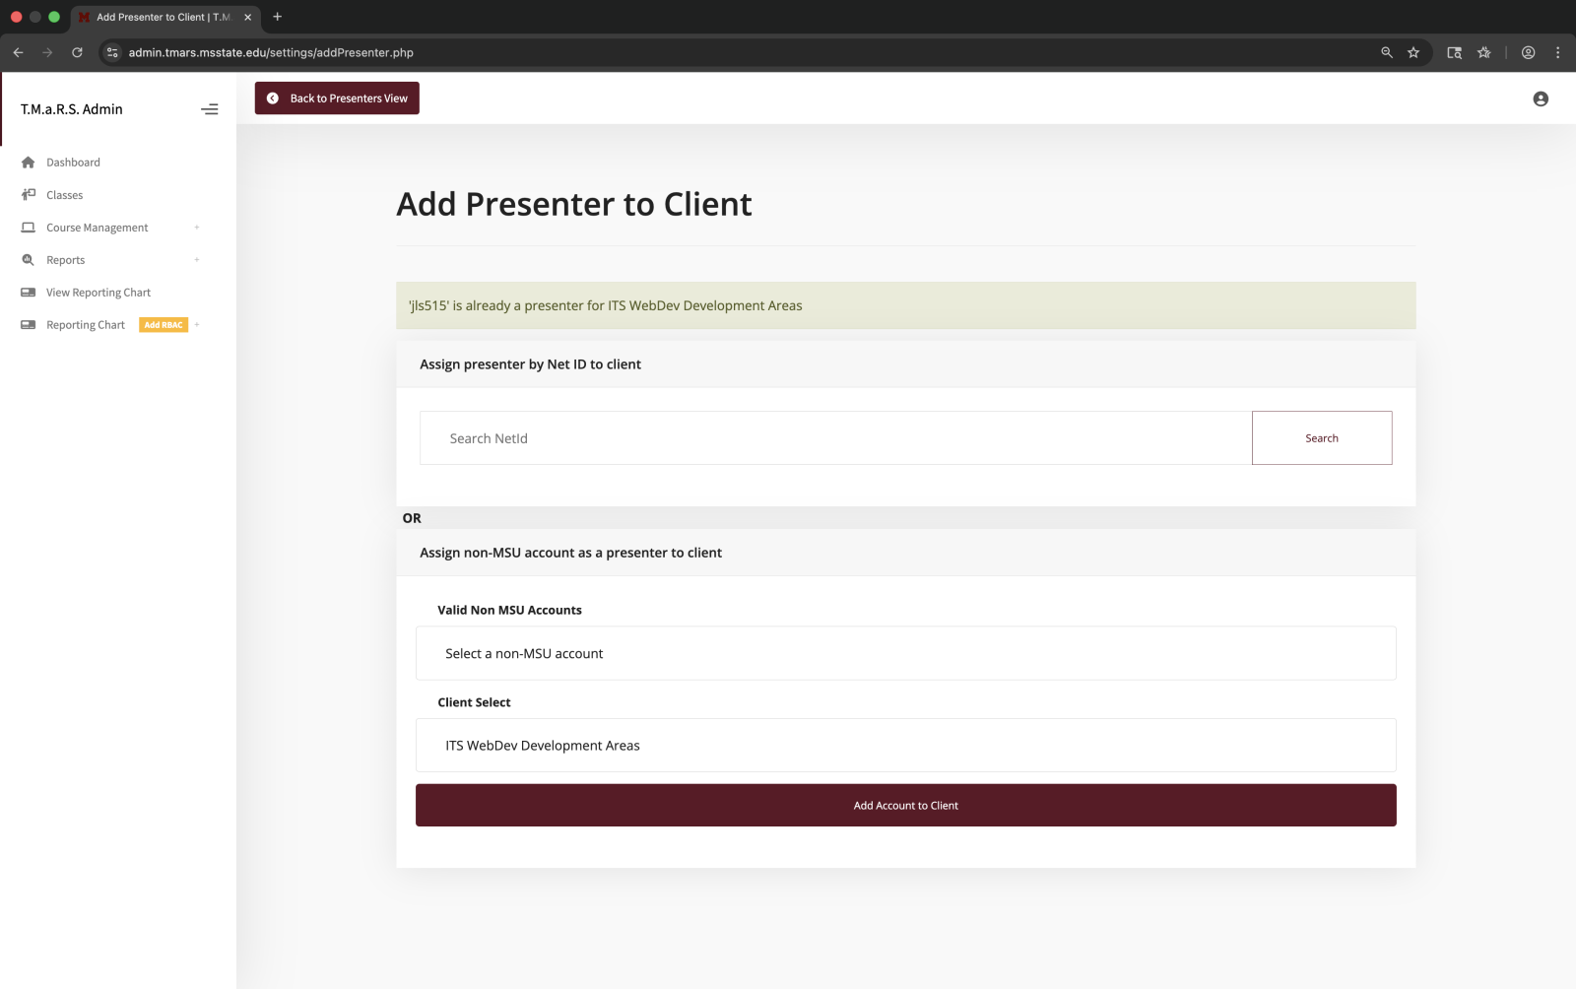Click the page reload control in the toolbar
The height and width of the screenshot is (989, 1576).
tap(78, 52)
